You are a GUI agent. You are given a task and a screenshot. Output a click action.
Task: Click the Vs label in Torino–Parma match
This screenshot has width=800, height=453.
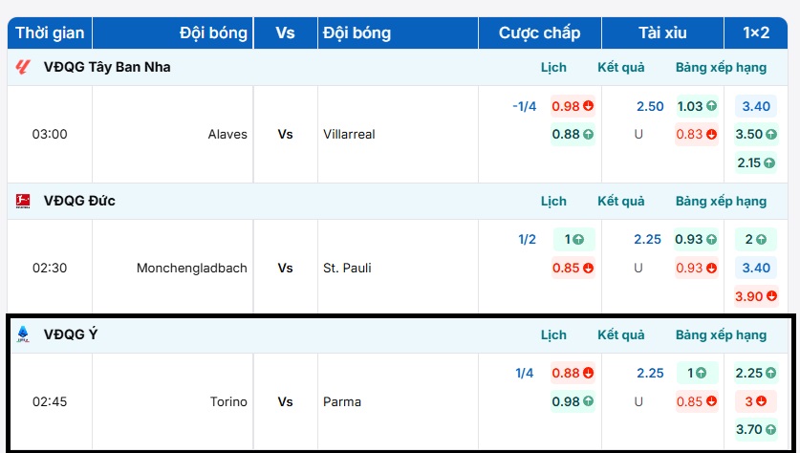(285, 401)
